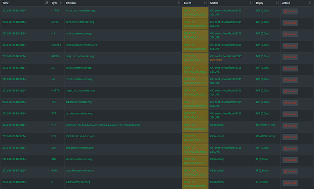The image size is (314, 189).
Task: Click the Type column sort arrows
Action: click(x=61, y=3)
